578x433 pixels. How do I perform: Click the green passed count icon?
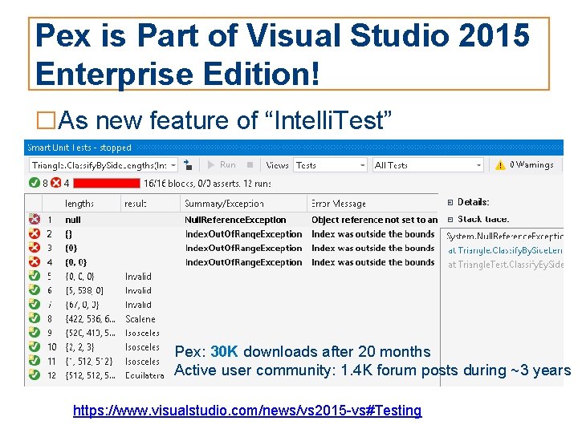(35, 183)
